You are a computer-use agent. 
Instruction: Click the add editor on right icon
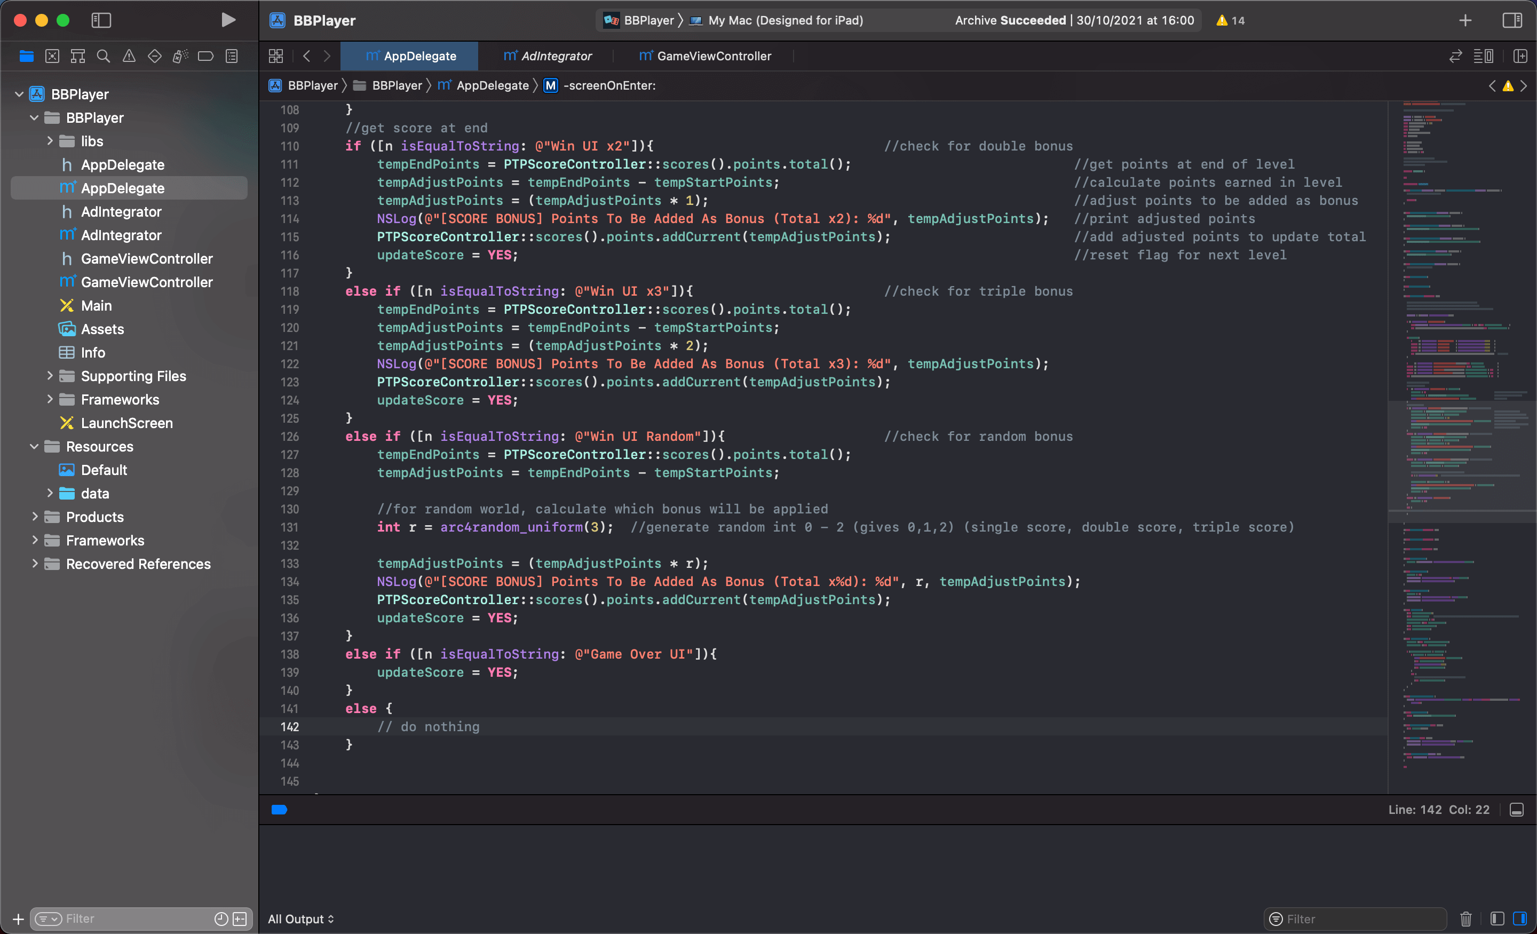1520,56
